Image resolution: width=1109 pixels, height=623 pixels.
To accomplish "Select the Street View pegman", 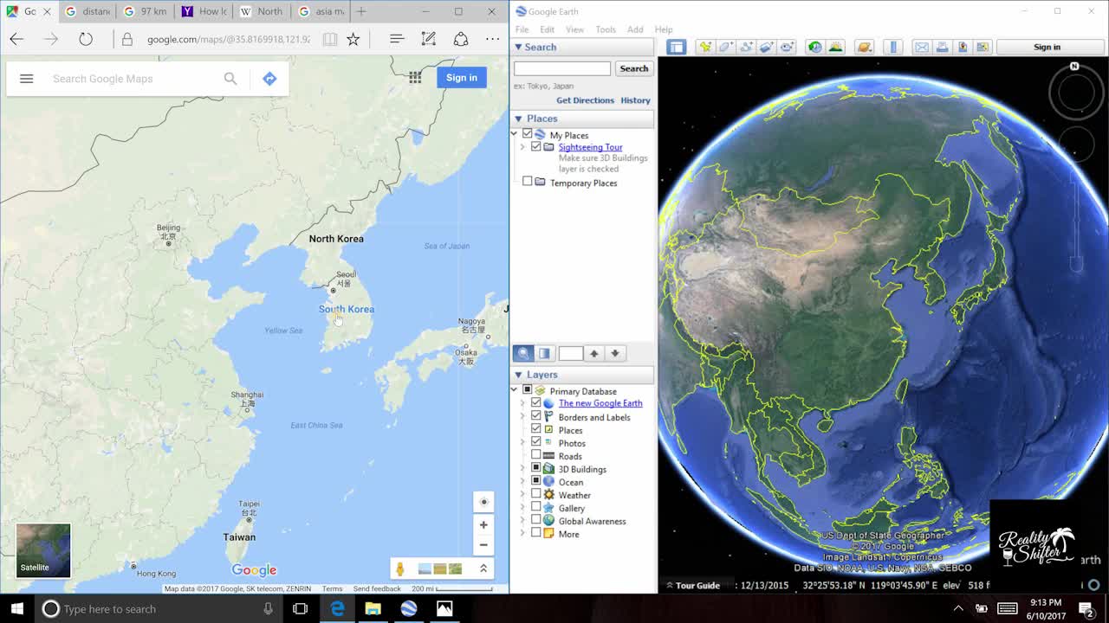I will (x=399, y=568).
